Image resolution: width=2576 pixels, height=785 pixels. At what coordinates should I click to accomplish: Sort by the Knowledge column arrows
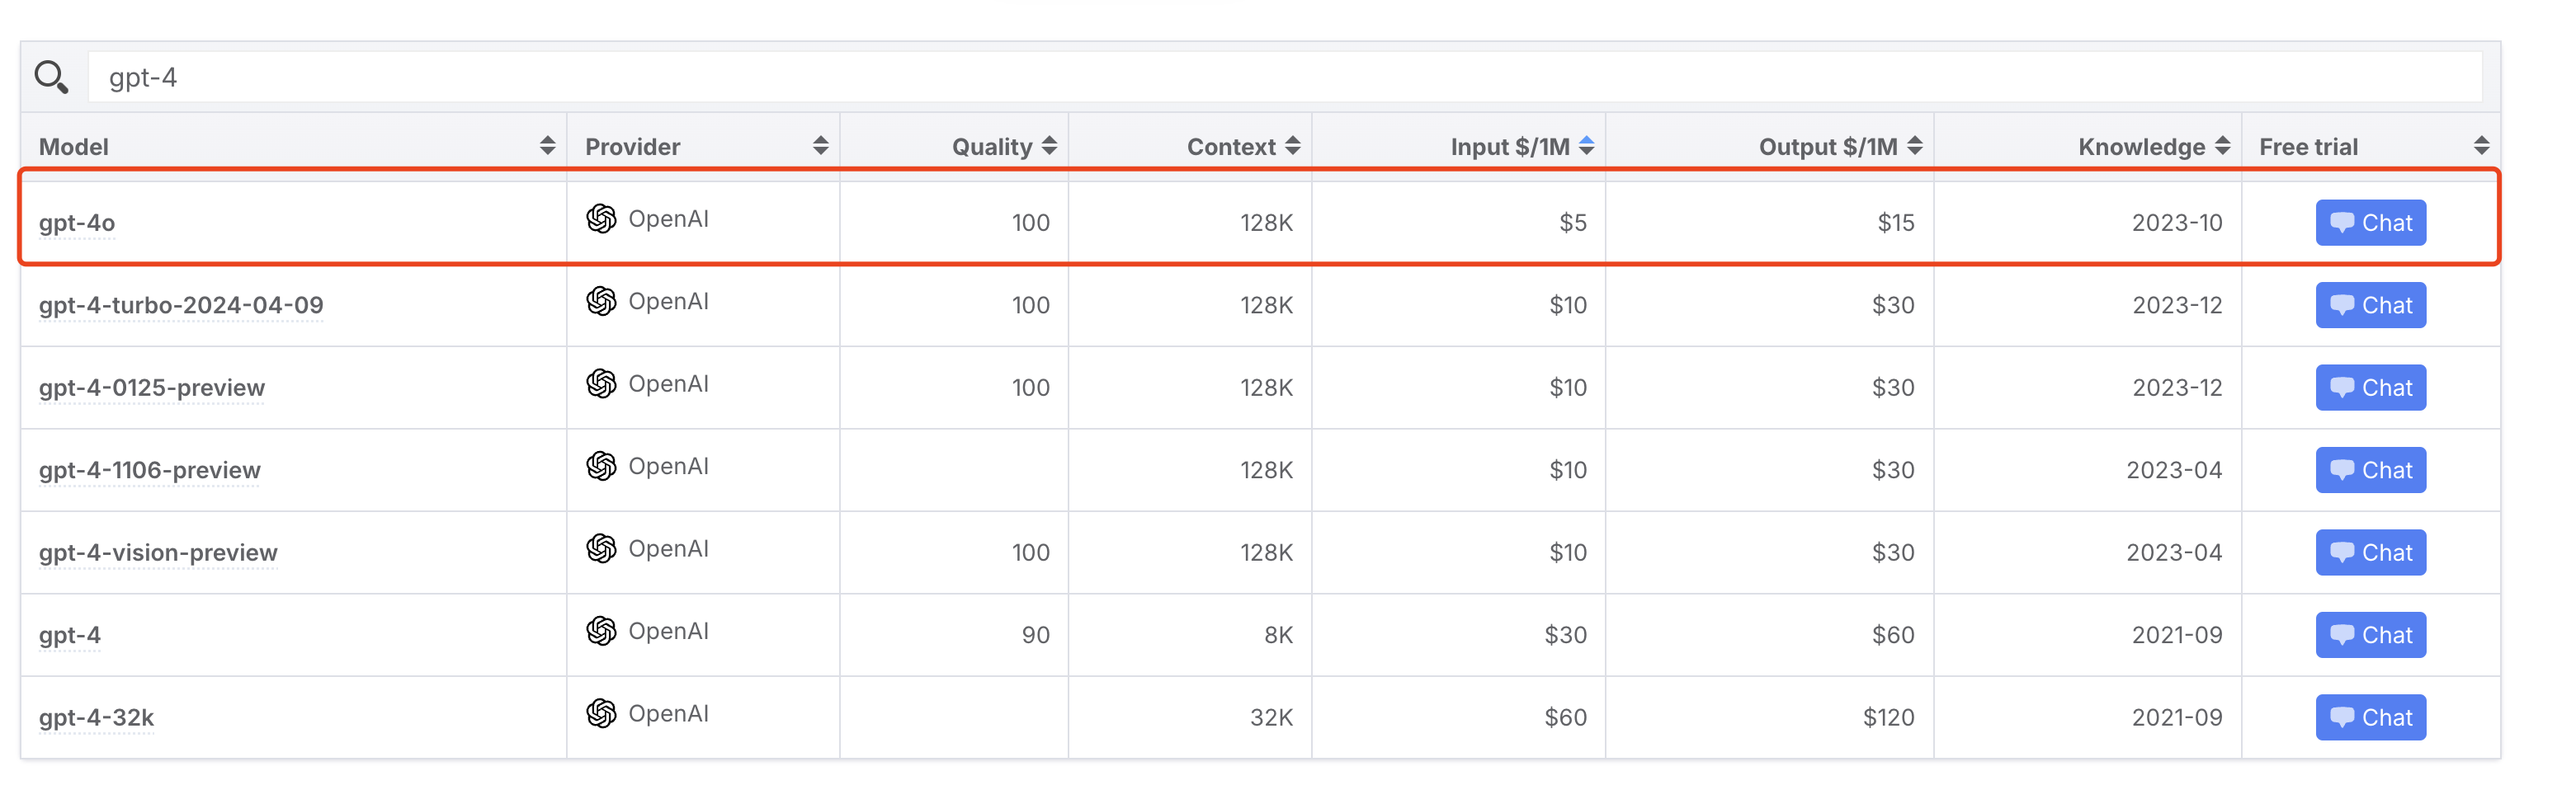coord(2222,146)
